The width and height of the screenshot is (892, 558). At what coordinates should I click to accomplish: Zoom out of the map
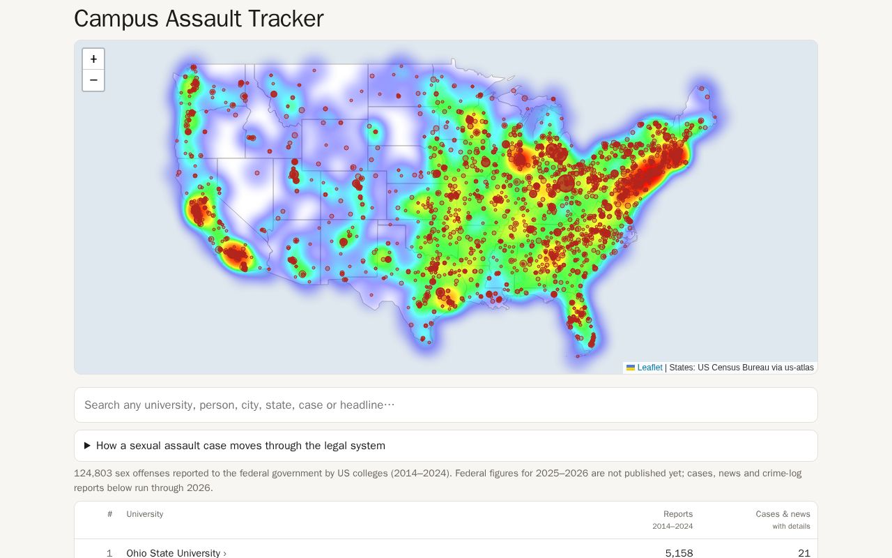pyautogui.click(x=93, y=80)
